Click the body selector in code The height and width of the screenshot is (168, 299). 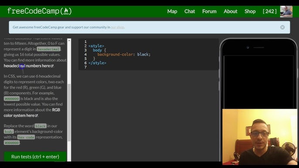[97, 50]
